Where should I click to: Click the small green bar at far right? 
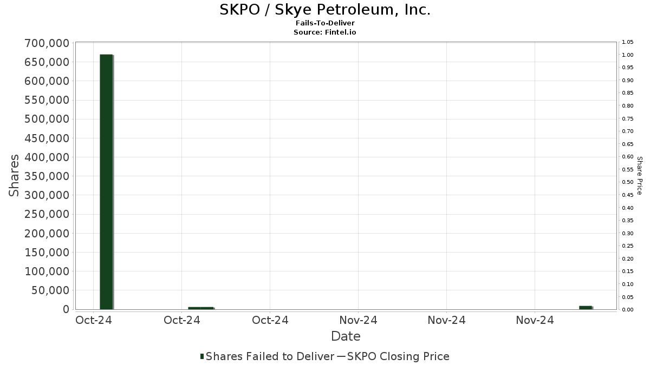[x=586, y=307]
